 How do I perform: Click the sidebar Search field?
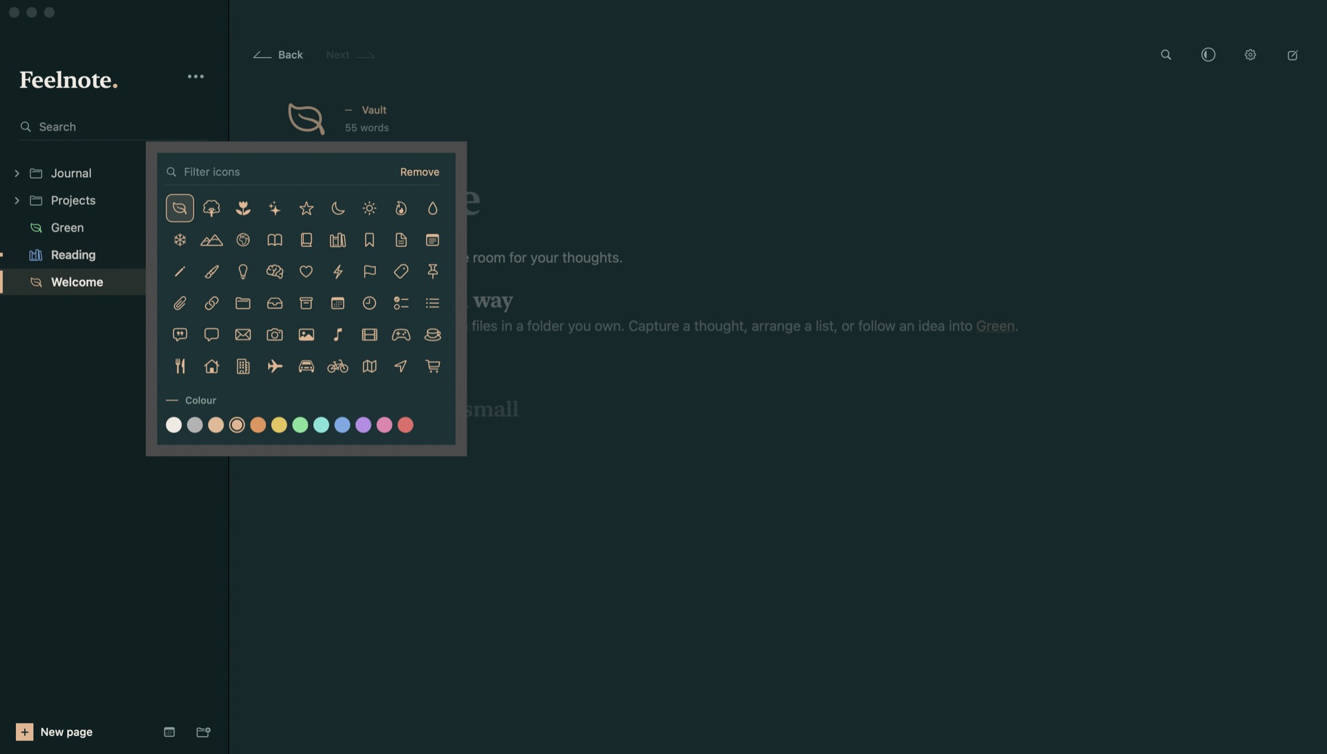114,127
